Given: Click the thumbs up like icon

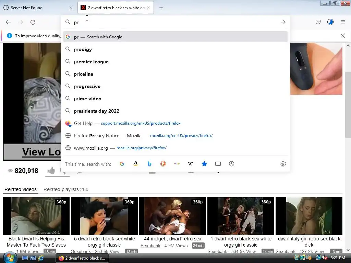Looking at the screenshot, I should (51, 171).
